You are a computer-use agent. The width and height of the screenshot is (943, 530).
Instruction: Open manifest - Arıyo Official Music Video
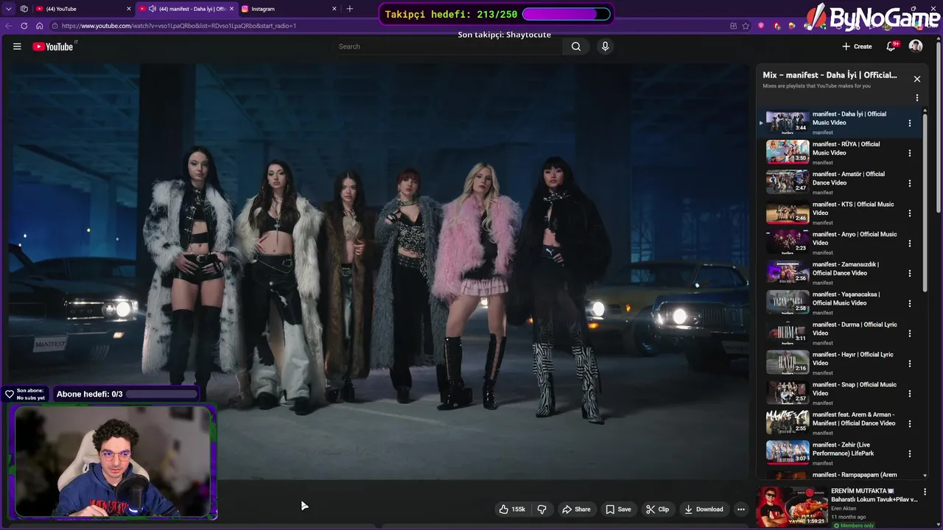point(855,239)
